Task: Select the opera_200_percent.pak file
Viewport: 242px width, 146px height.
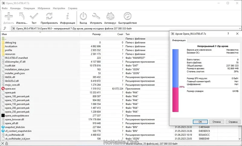Action: [17, 108]
